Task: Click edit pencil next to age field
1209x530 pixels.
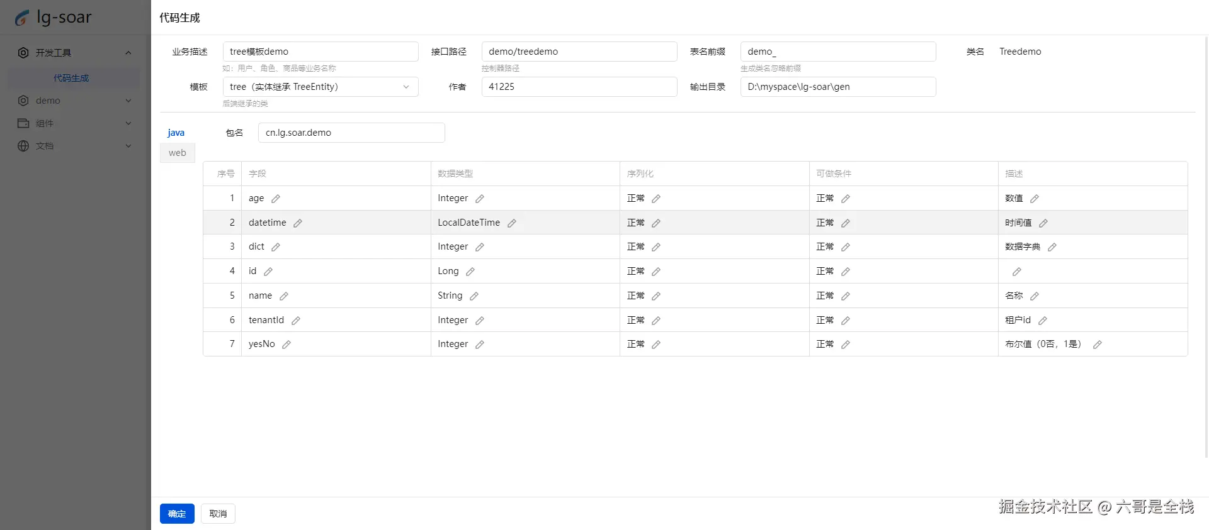Action: point(276,199)
